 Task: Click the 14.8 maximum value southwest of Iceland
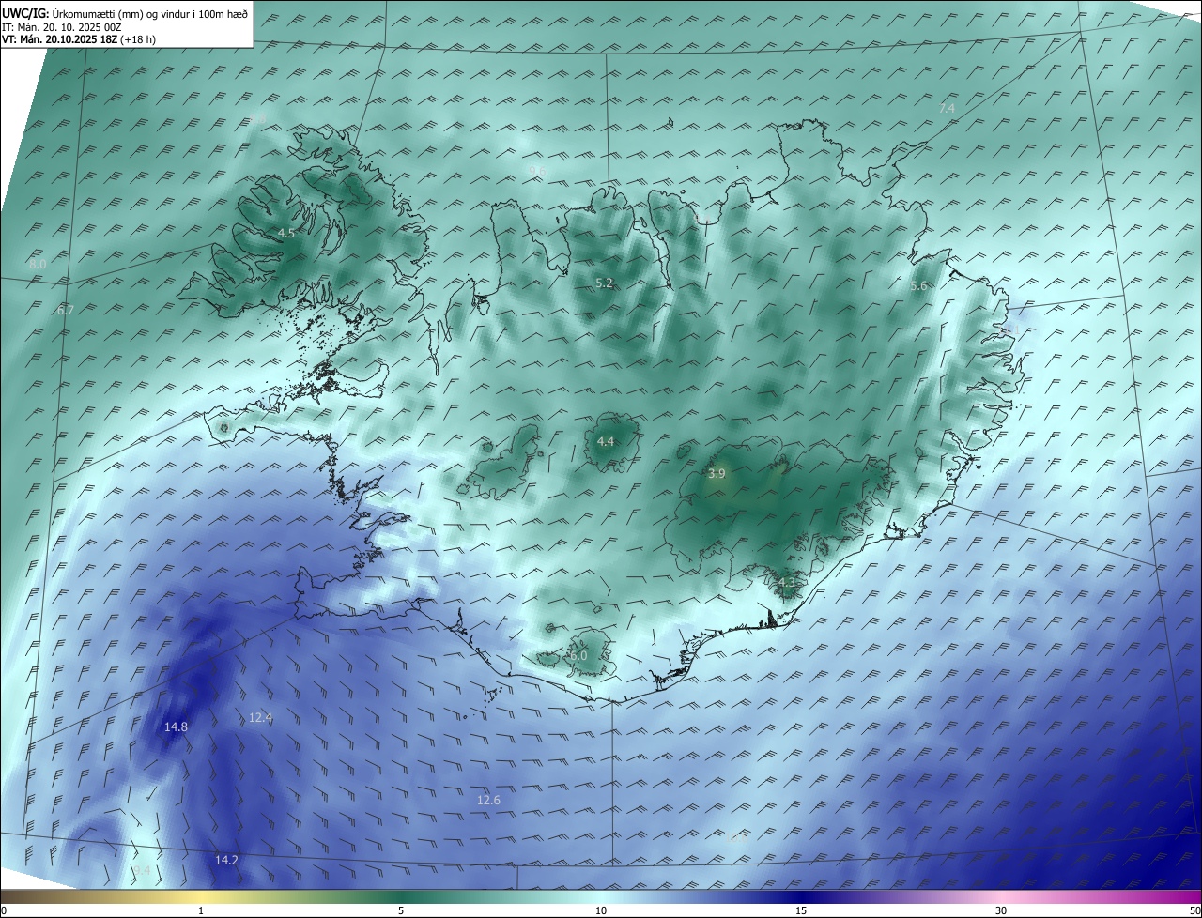point(176,727)
